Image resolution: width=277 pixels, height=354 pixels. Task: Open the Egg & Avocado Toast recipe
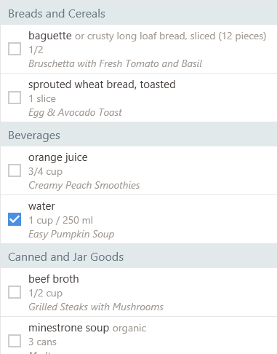[75, 112]
